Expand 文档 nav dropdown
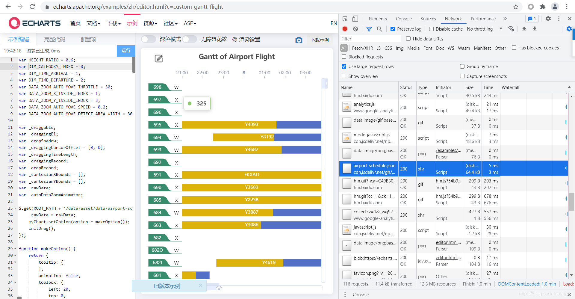 pos(93,23)
